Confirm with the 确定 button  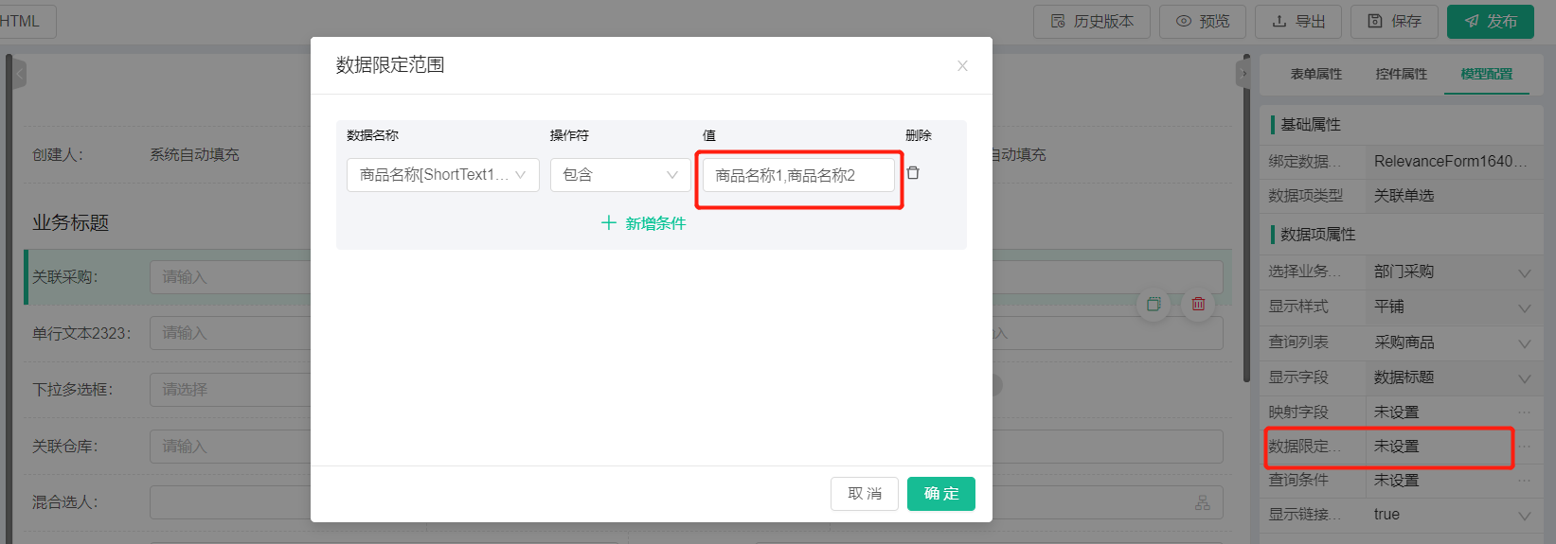[941, 494]
